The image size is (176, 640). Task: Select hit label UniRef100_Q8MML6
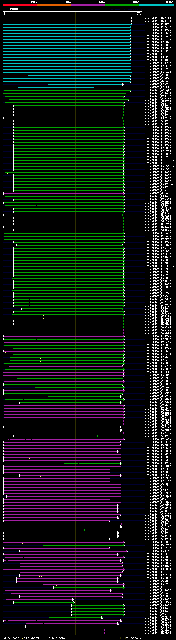(x=158, y=339)
